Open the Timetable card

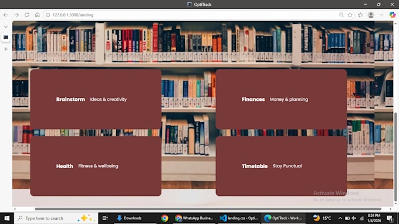pyautogui.click(x=281, y=166)
